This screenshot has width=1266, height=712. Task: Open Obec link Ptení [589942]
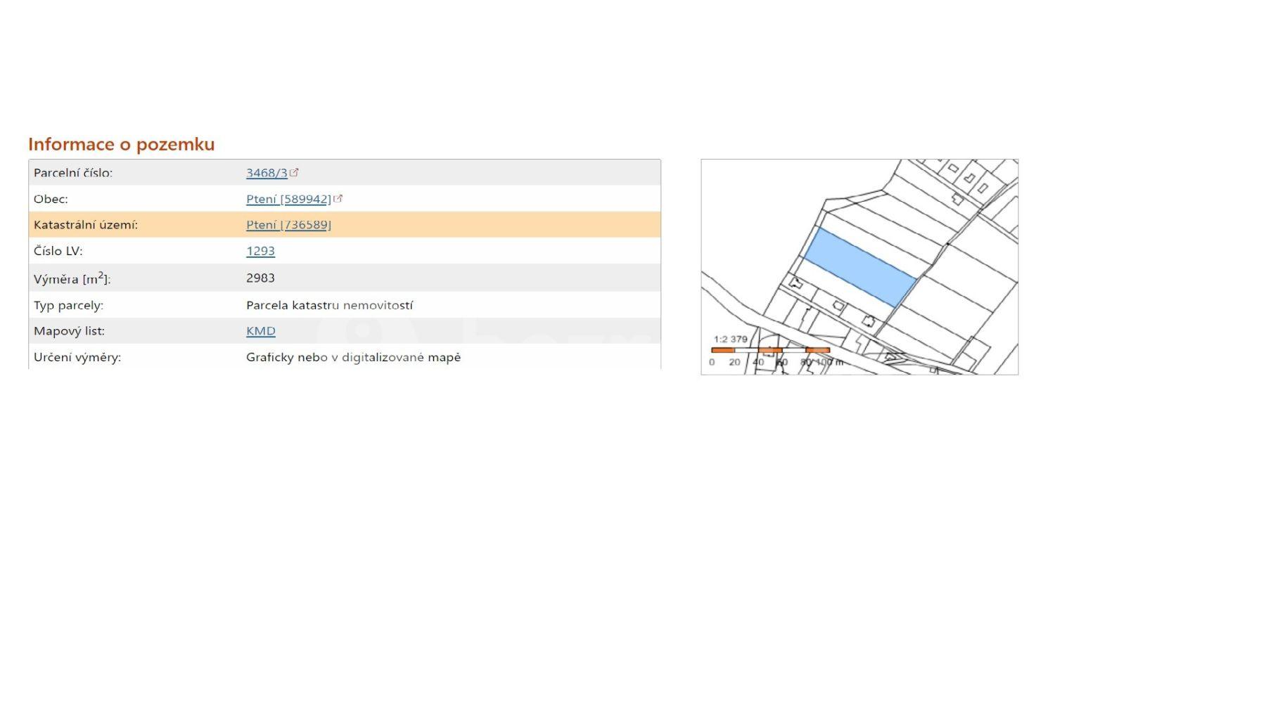288,199
